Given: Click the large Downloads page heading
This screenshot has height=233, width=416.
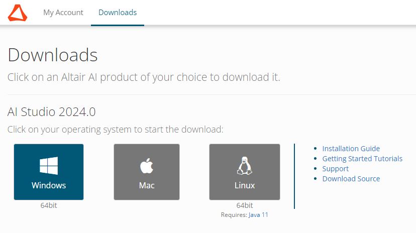Looking at the screenshot, I should coord(53,55).
